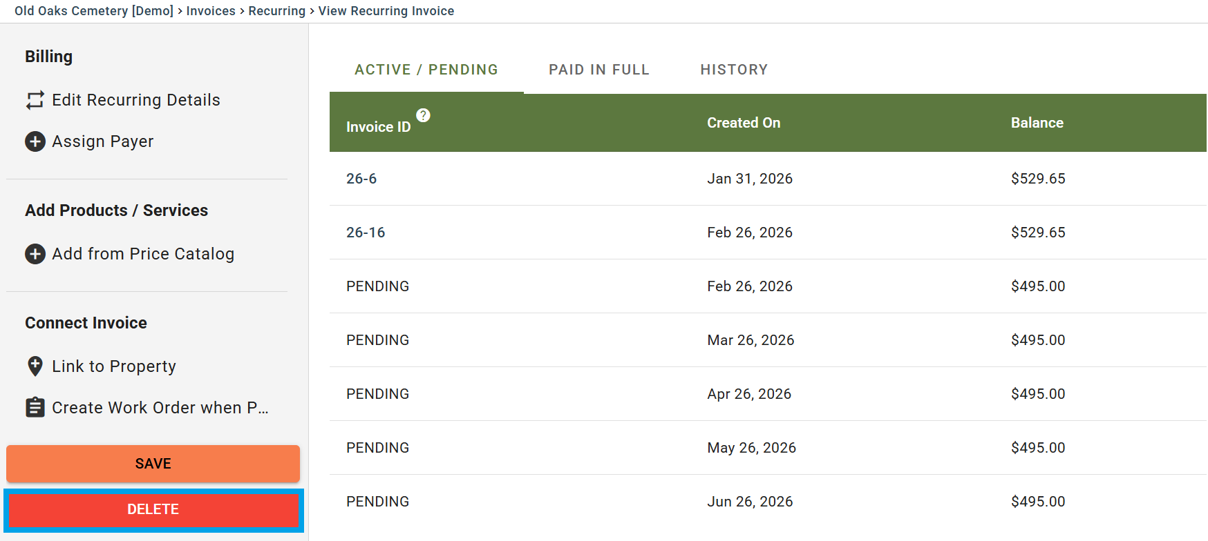This screenshot has height=541, width=1208.
Task: Sort by the Created On column header
Action: [744, 123]
